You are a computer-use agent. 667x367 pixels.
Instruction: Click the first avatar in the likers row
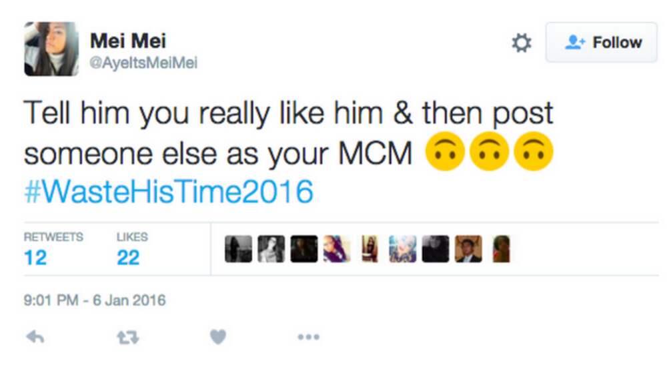tap(238, 249)
